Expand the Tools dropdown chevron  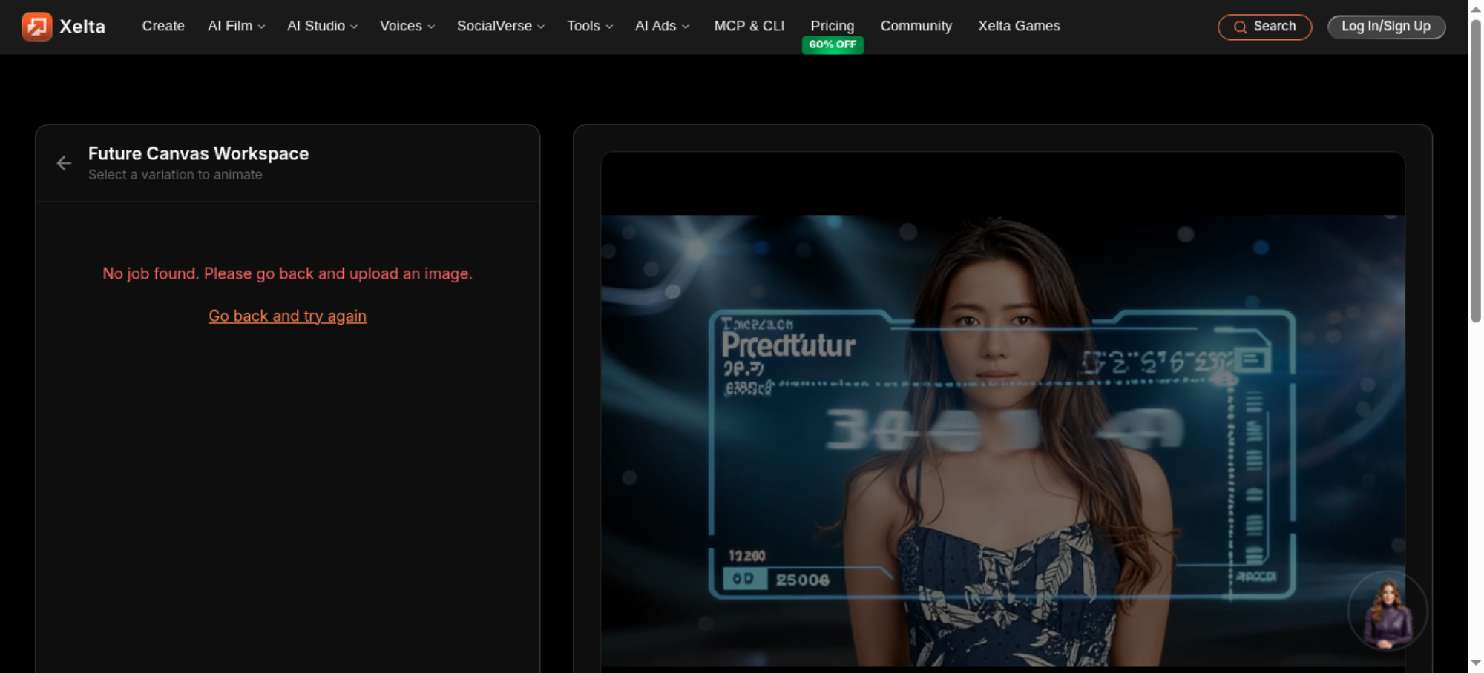tap(609, 27)
